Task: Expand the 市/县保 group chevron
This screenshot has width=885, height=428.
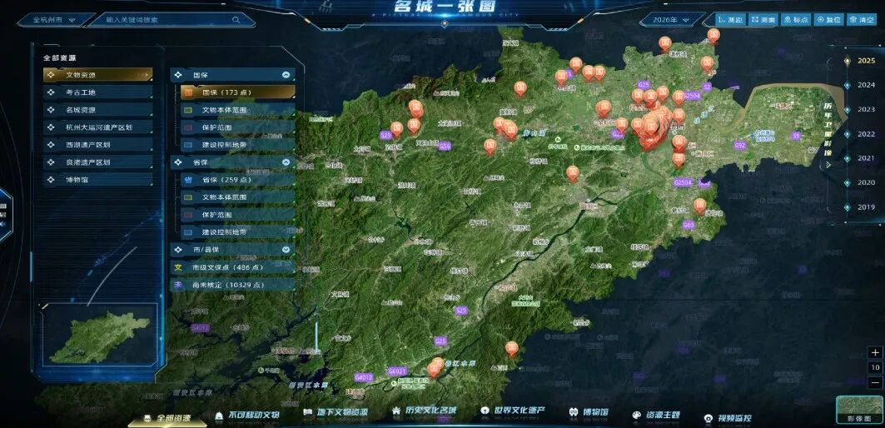Action: click(286, 250)
